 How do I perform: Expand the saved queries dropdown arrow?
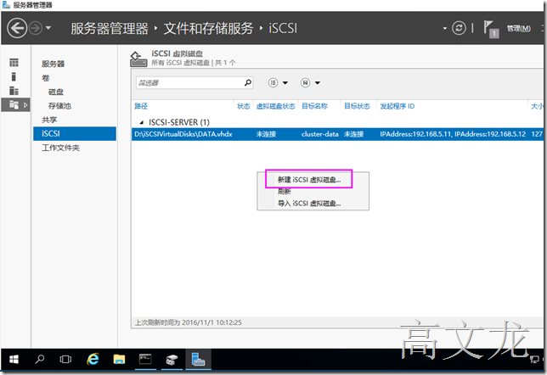(318, 83)
